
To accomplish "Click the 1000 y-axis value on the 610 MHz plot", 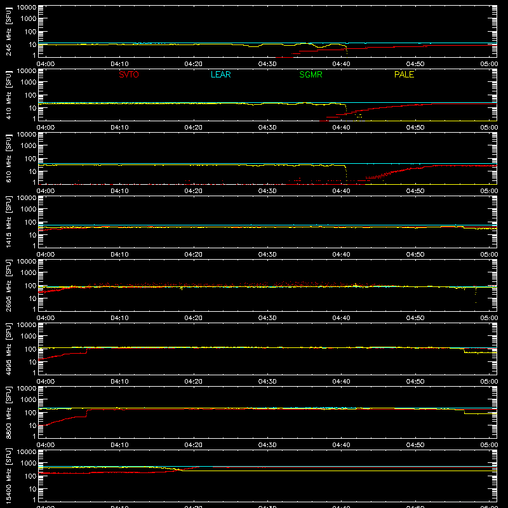I will tap(29, 146).
